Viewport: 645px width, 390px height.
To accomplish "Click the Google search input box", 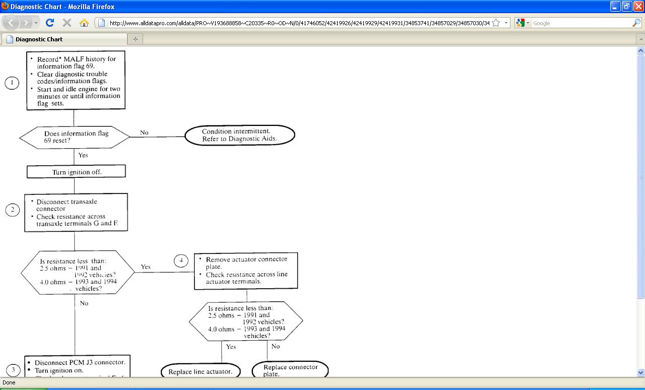I will pyautogui.click(x=582, y=23).
